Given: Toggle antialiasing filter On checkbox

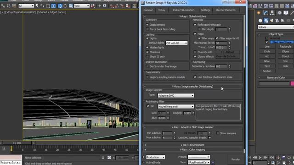Looking at the screenshot, I should point(148,106).
